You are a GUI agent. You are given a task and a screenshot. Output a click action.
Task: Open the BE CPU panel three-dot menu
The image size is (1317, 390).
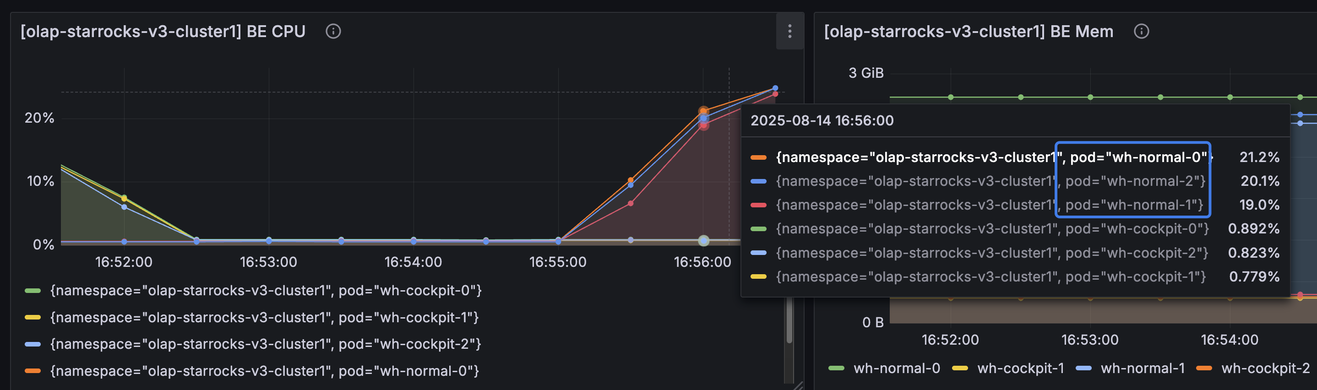[789, 31]
